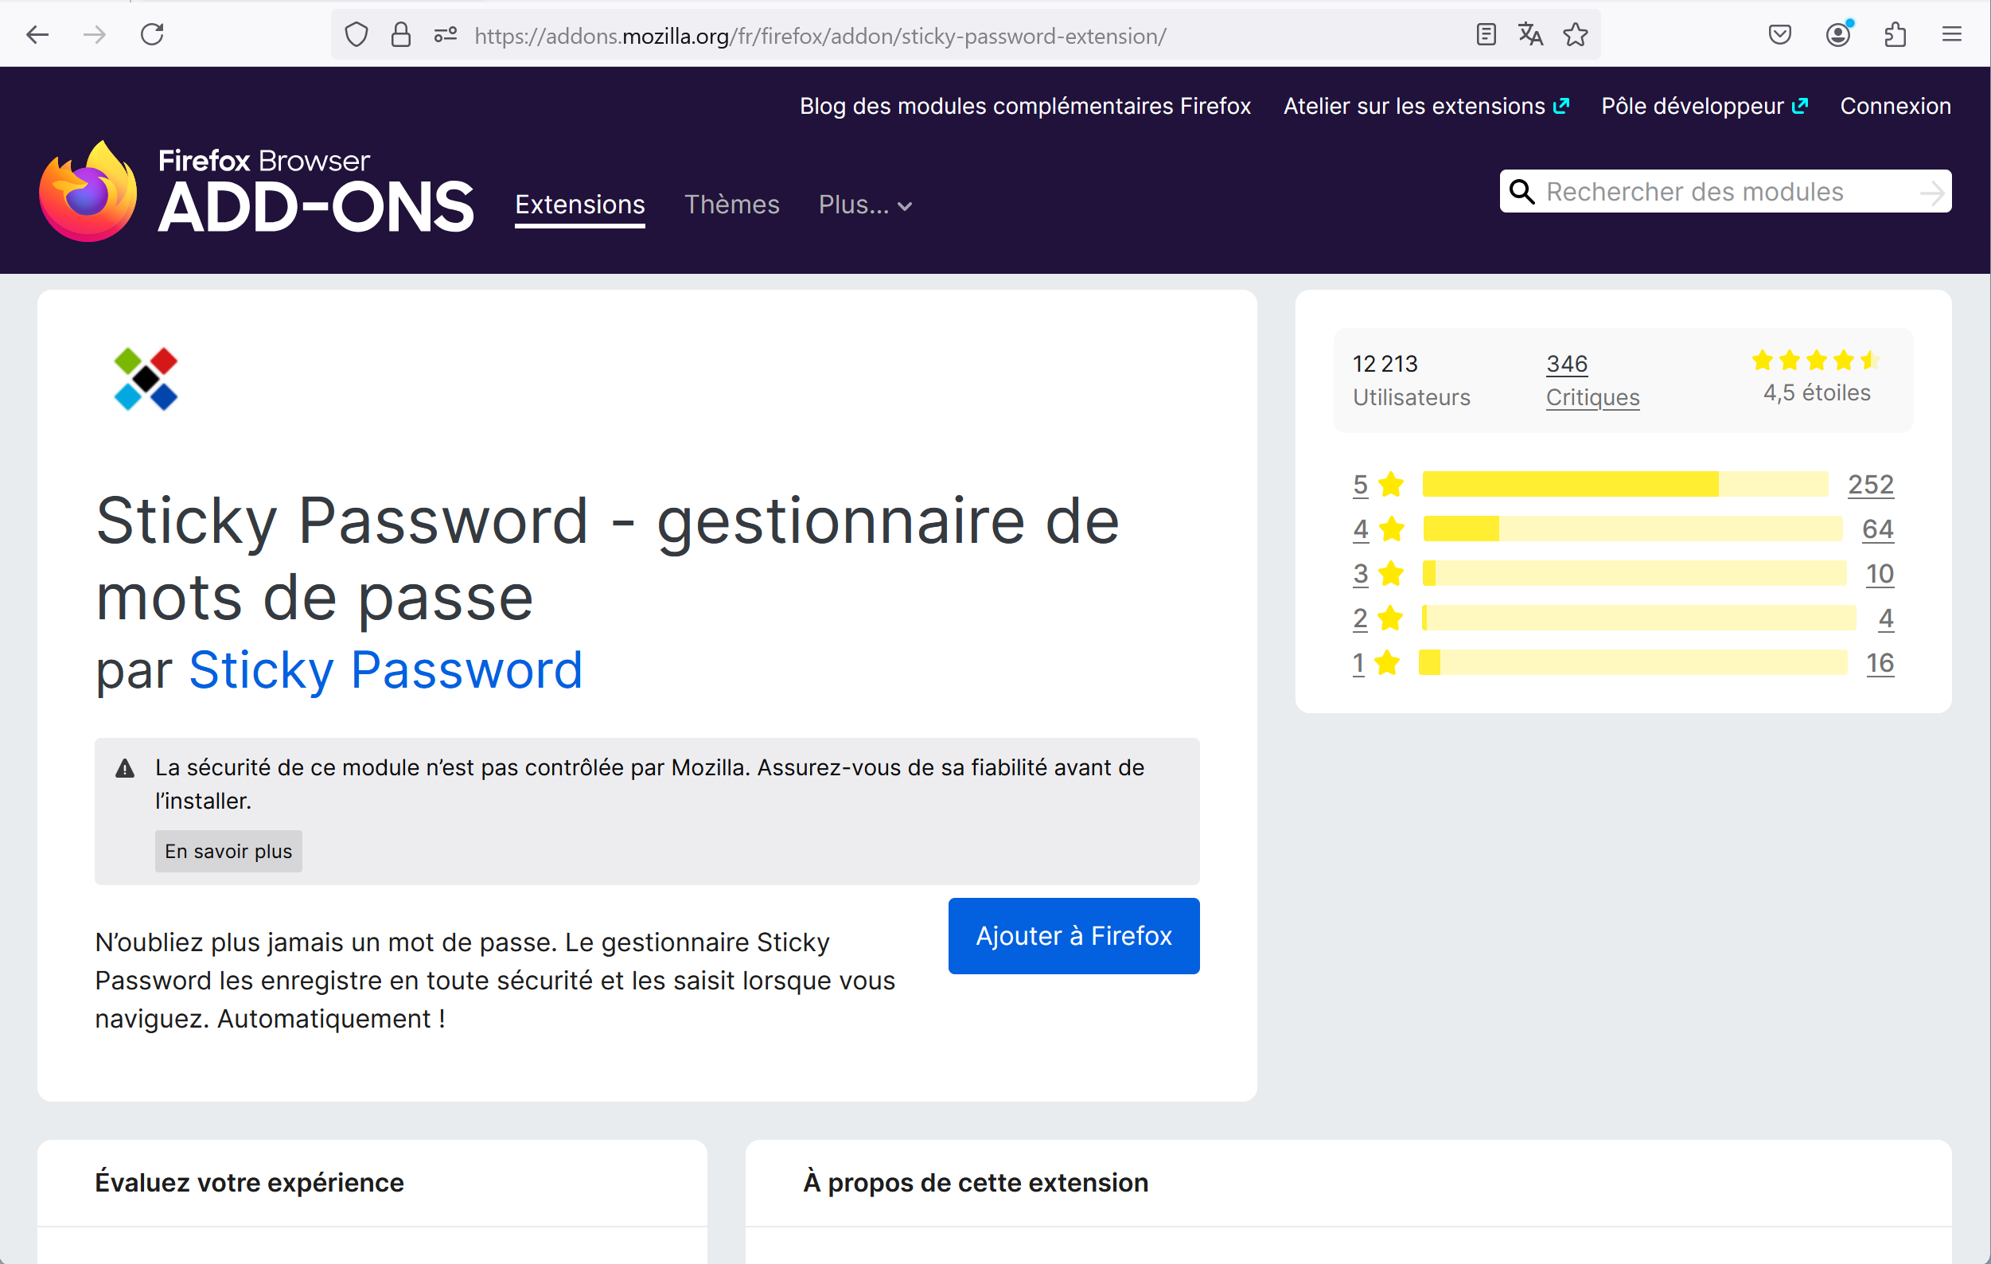Bookmark this page with the star icon
This screenshot has width=1991, height=1264.
click(1576, 35)
